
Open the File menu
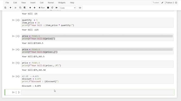(x=7, y=3)
